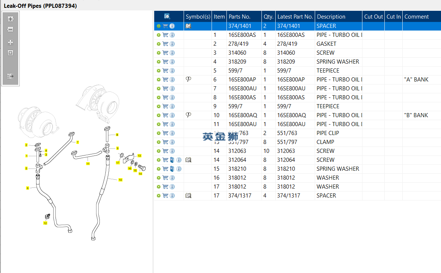Viewport: 441px width, 273px height.
Task: Click note bubble symbol on 16SE800AP row
Action: (x=188, y=79)
